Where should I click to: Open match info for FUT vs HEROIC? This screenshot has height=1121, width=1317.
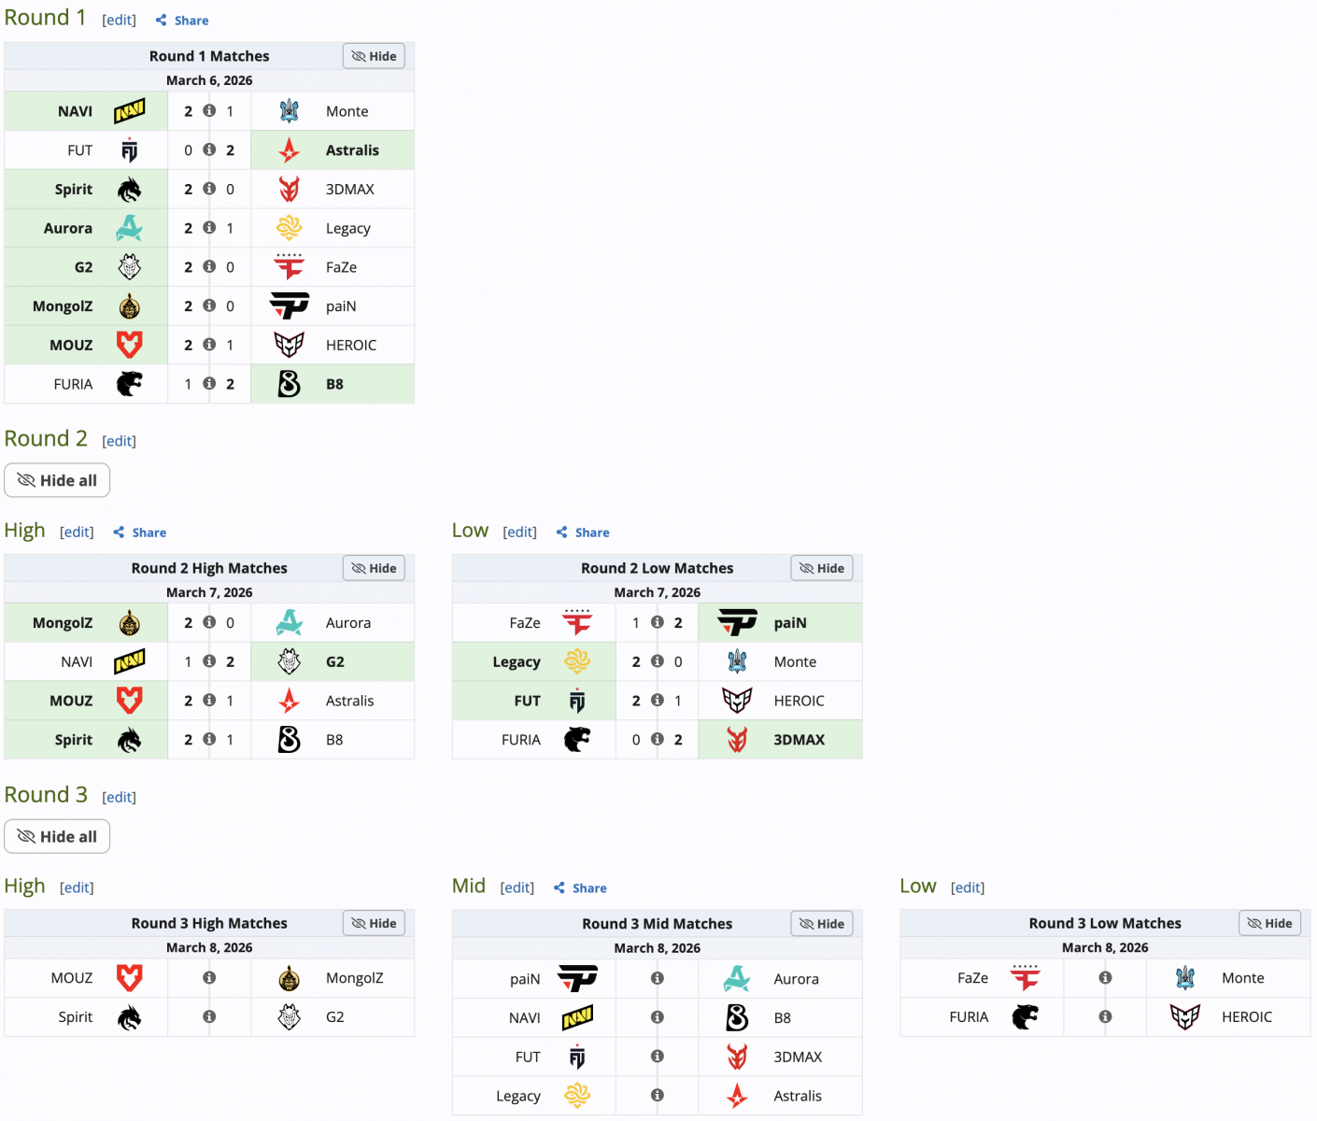[658, 700]
